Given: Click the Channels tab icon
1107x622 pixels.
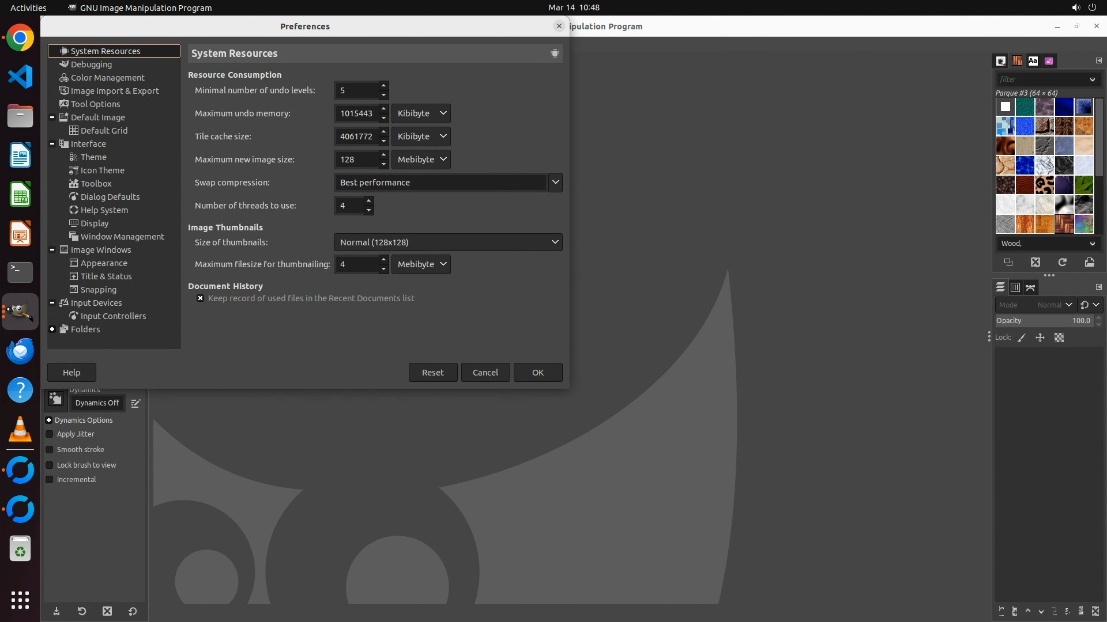Looking at the screenshot, I should (1015, 287).
